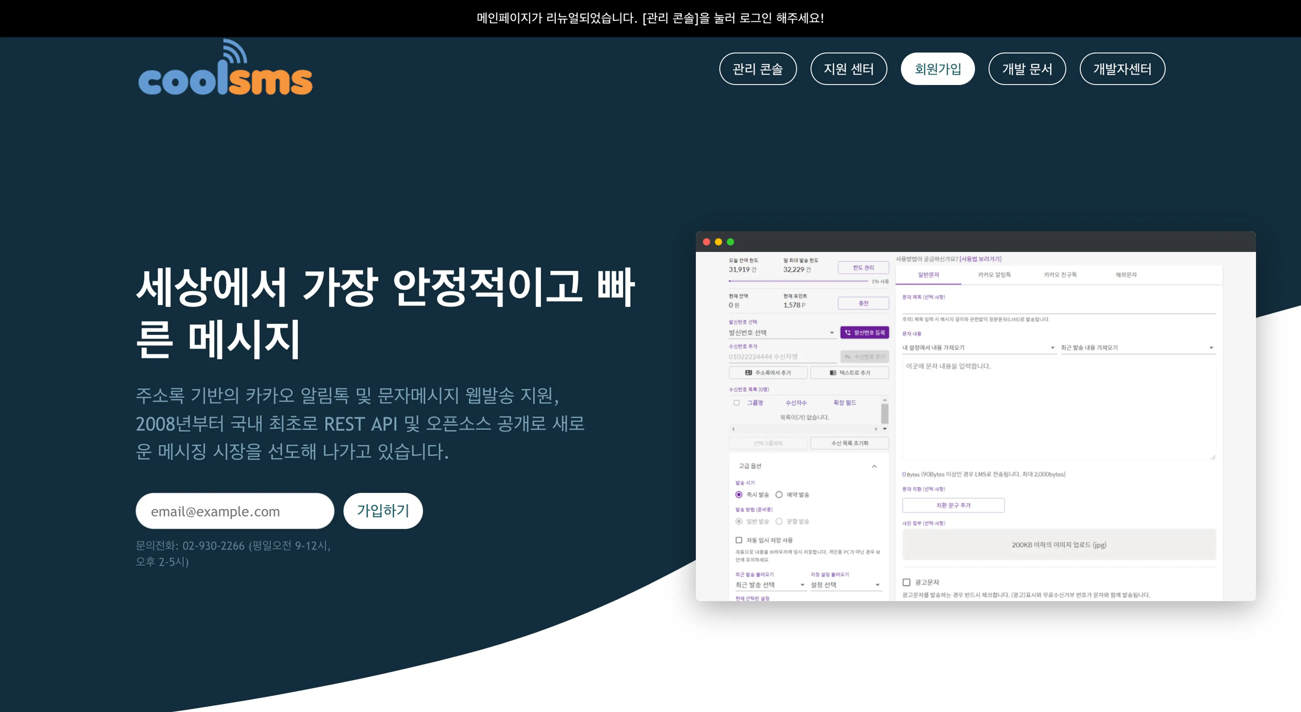Click the 한도 관리 button
The height and width of the screenshot is (712, 1301).
863,267
